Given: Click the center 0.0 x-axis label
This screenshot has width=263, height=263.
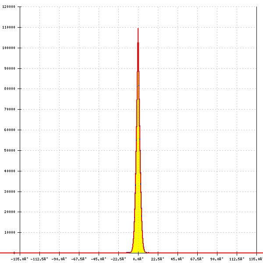Looking at the screenshot, I should pos(138,259).
